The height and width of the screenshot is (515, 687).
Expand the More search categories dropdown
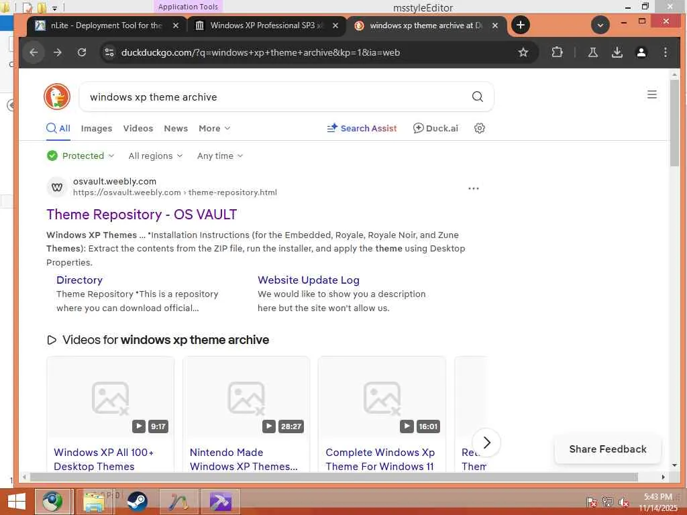click(x=214, y=128)
